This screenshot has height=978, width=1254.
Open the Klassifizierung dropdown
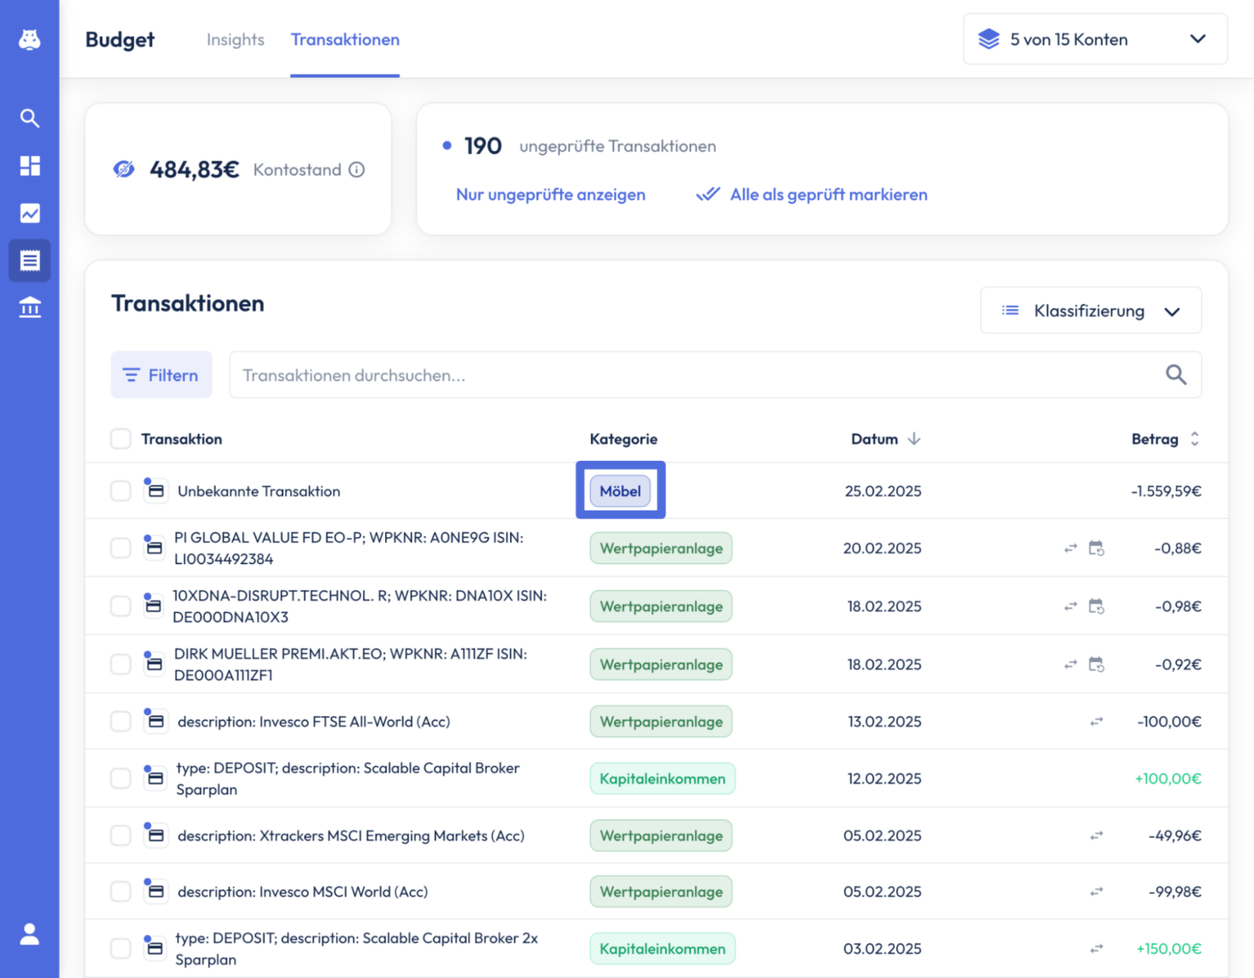[x=1091, y=311]
